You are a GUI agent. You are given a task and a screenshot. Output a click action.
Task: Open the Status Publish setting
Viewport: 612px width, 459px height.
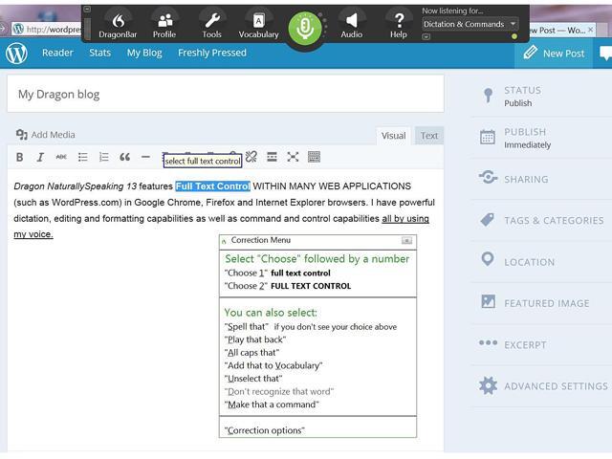(x=540, y=96)
